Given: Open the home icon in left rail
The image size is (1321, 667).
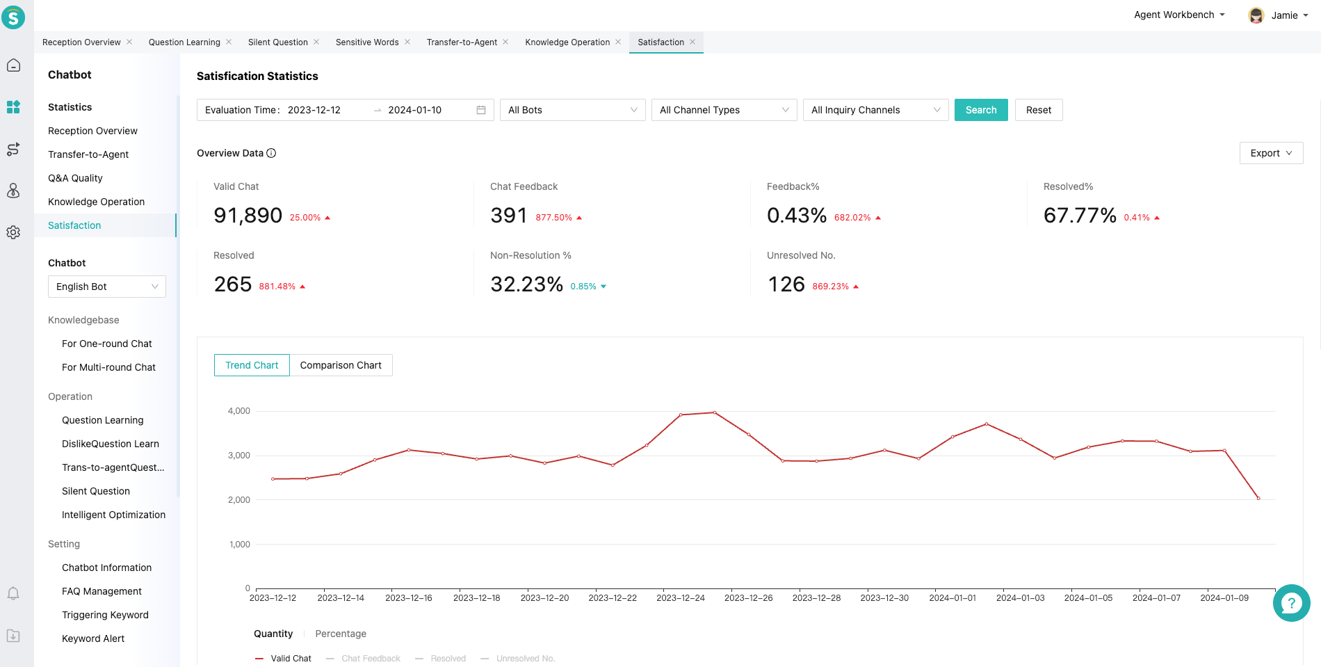Looking at the screenshot, I should (x=13, y=65).
